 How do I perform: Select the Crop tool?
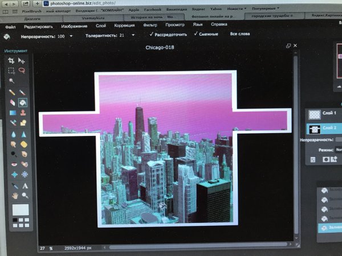pos(11,60)
